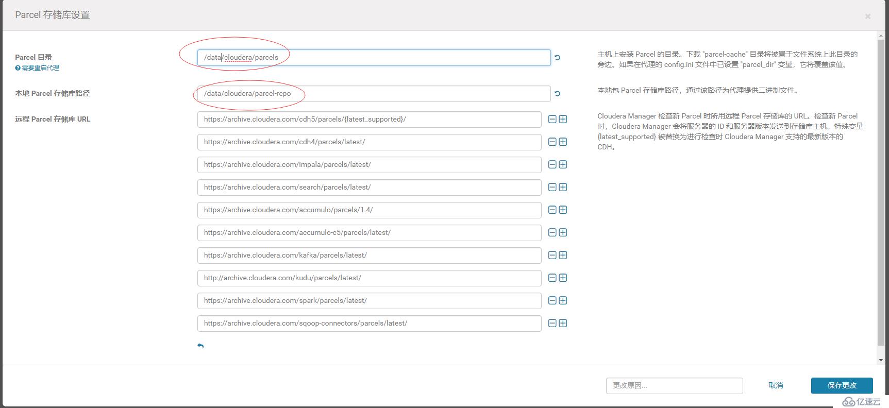This screenshot has height=408, width=889.
Task: Reset the 本地 Parcel 存储库路径 field
Action: pos(557,94)
